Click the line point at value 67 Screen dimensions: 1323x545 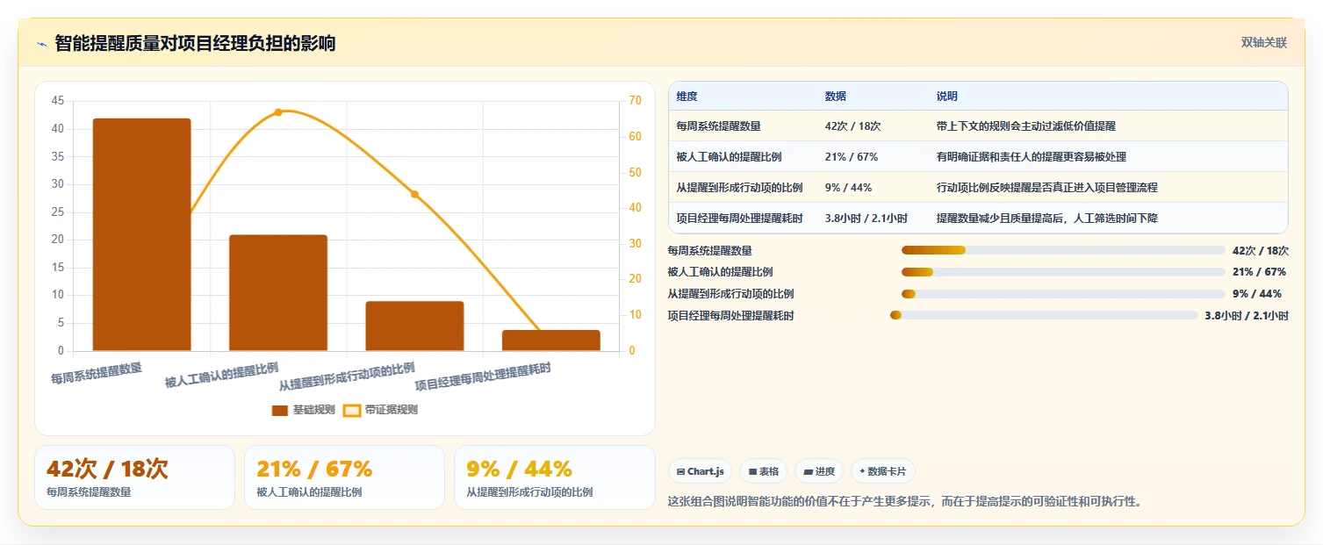(278, 112)
